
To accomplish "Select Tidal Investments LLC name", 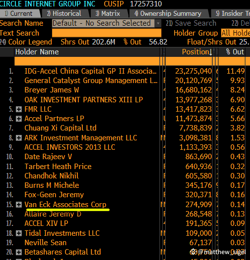I will (x=62, y=233).
